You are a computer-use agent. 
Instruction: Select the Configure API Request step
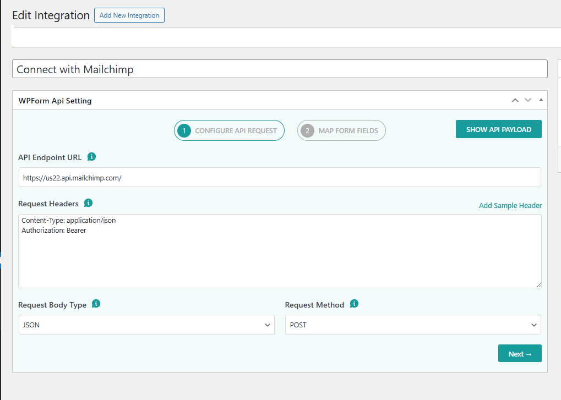pyautogui.click(x=229, y=130)
